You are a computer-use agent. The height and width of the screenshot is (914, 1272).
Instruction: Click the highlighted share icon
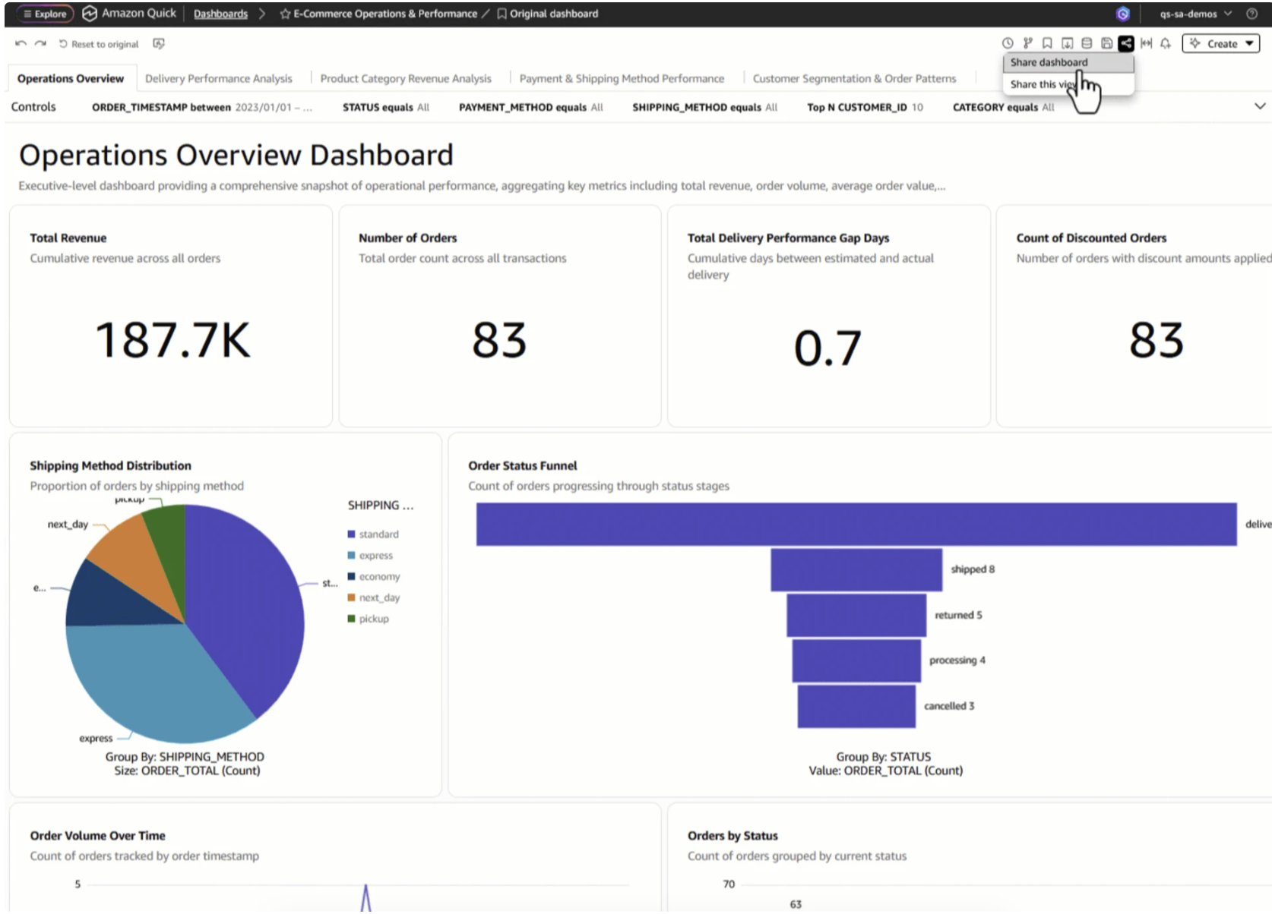[x=1126, y=43]
